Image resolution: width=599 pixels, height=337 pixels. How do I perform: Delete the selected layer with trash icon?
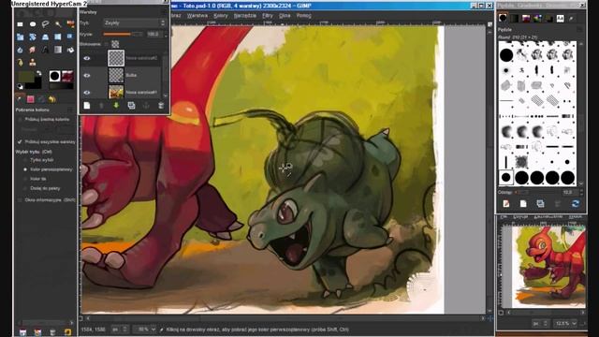(161, 106)
